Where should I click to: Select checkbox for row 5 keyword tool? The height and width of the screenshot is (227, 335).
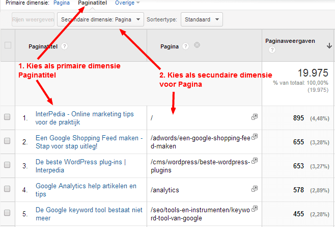pyautogui.click(x=7, y=213)
